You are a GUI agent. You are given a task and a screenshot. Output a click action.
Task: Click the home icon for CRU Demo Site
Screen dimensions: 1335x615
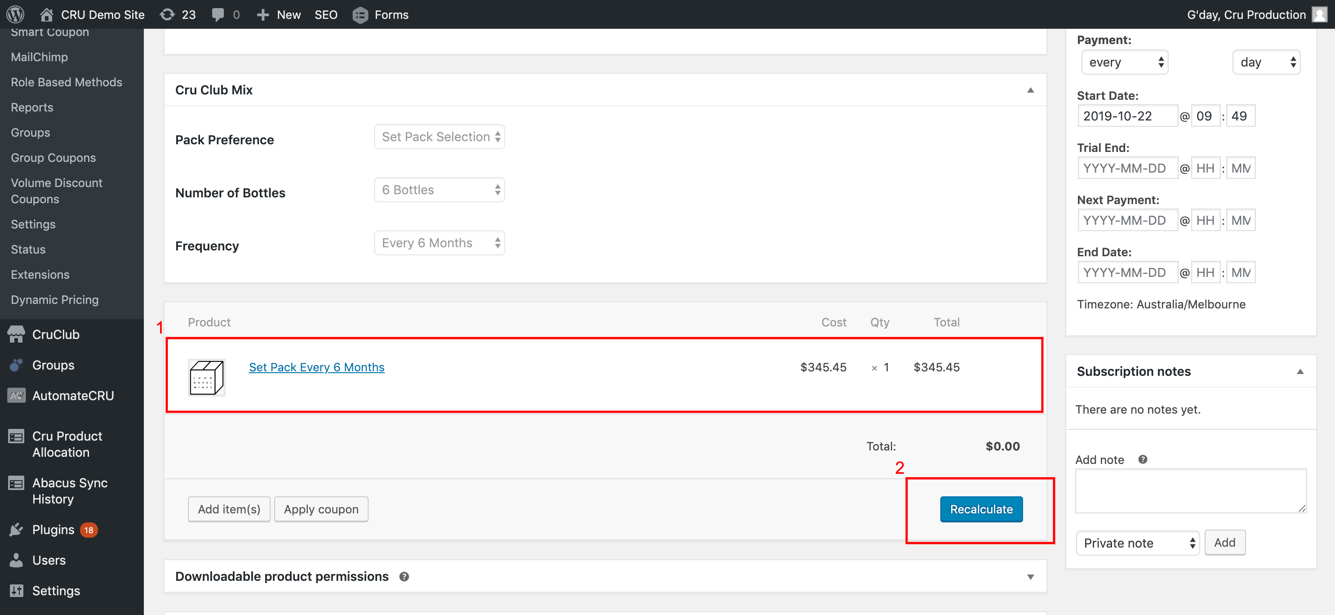pyautogui.click(x=47, y=14)
